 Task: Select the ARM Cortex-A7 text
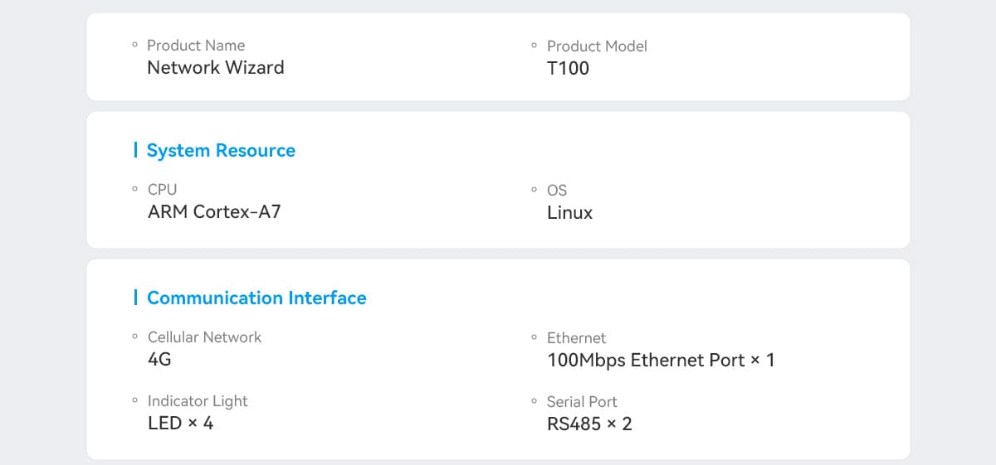pyautogui.click(x=214, y=212)
